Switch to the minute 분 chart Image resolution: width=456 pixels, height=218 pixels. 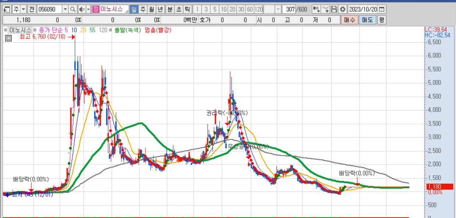tap(170, 9)
